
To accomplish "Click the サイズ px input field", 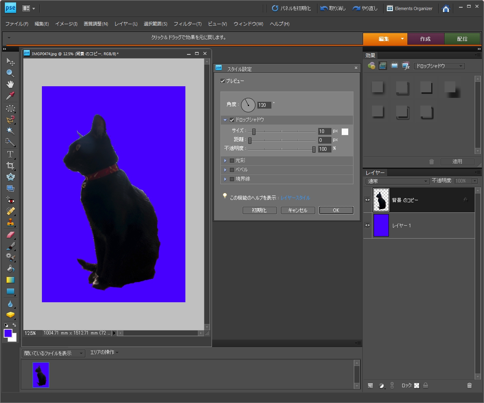I will pyautogui.click(x=324, y=131).
